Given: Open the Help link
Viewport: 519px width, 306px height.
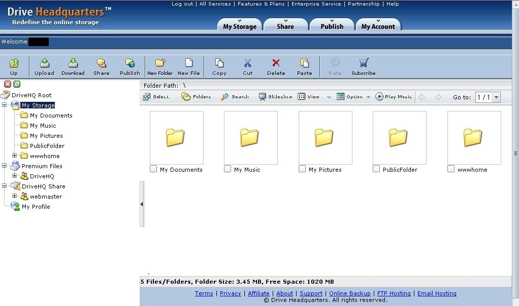Looking at the screenshot, I should click(x=393, y=4).
